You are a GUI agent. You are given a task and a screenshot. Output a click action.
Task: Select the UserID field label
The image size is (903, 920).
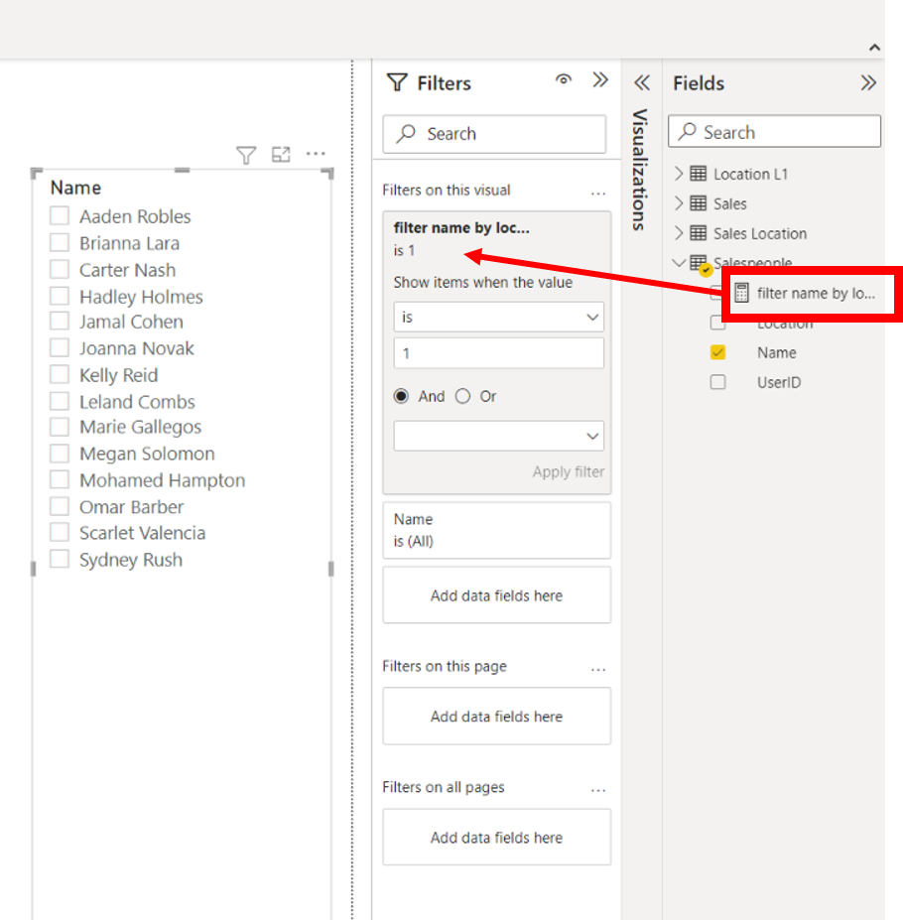[779, 382]
